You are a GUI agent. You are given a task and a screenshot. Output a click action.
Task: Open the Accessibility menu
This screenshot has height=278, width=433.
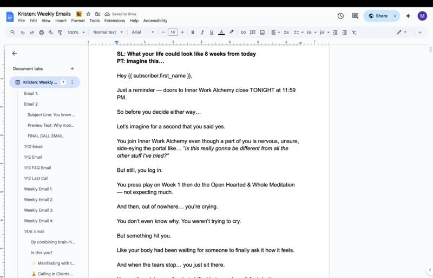tap(155, 21)
